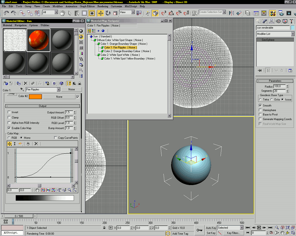Select the RGB color map radio button
Image resolution: width=296 pixels, height=236 pixels.
point(9,138)
